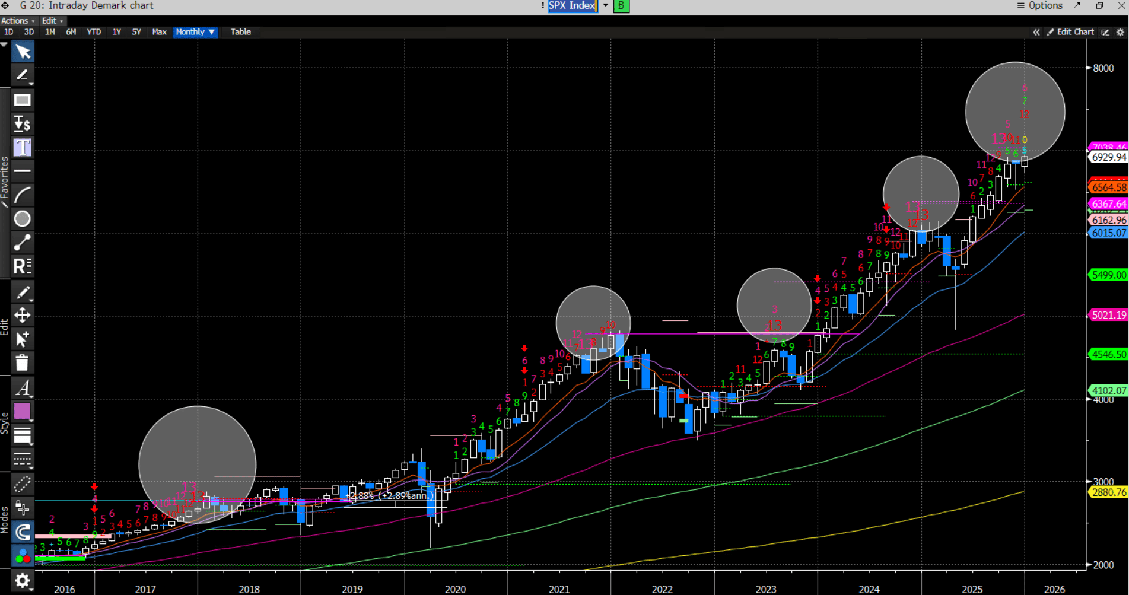Toggle the RGB color circles mode

click(23, 556)
